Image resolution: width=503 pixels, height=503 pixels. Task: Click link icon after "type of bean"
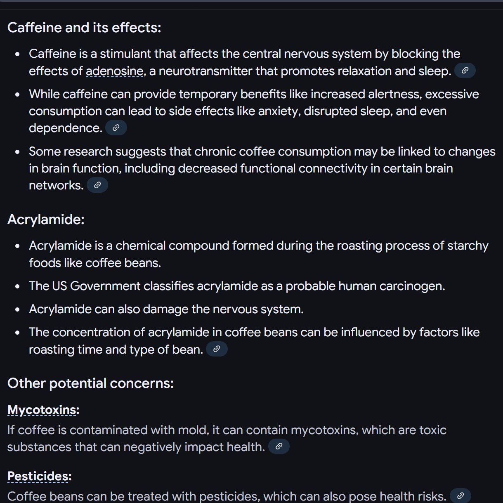coord(217,349)
